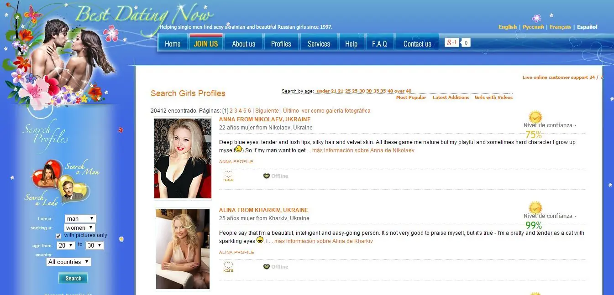Open 'ALINA FROM KHARKIV, UKRAINE' title link
Screen dimensions: 614x295
coord(263,210)
